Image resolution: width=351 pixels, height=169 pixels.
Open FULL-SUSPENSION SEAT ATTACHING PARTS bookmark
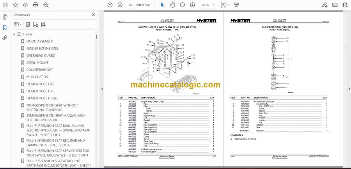(x=59, y=163)
